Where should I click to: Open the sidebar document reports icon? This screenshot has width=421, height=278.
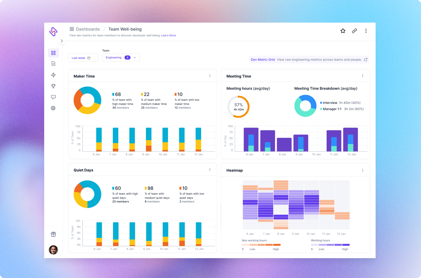coord(53,64)
